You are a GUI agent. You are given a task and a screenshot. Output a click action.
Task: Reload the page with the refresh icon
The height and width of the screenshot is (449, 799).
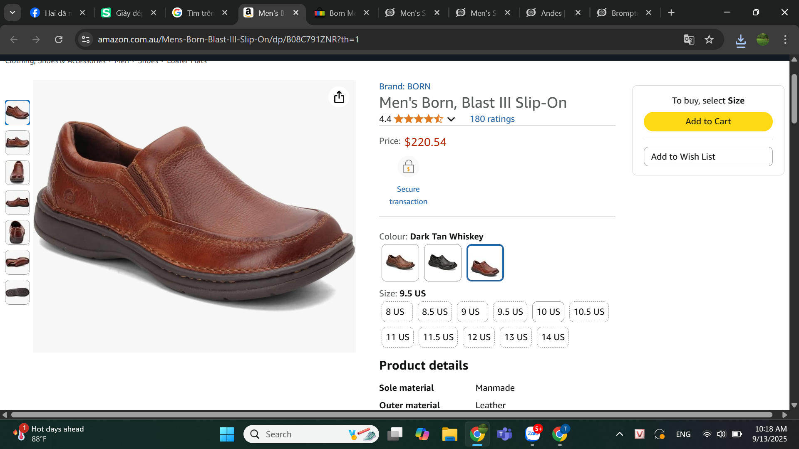59,39
